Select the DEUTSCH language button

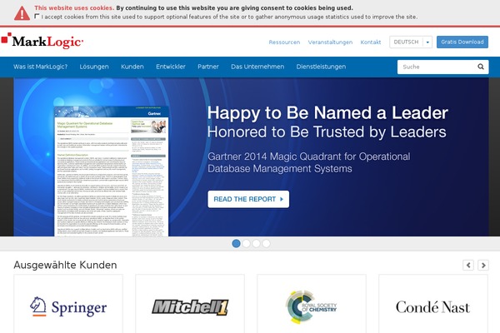406,42
